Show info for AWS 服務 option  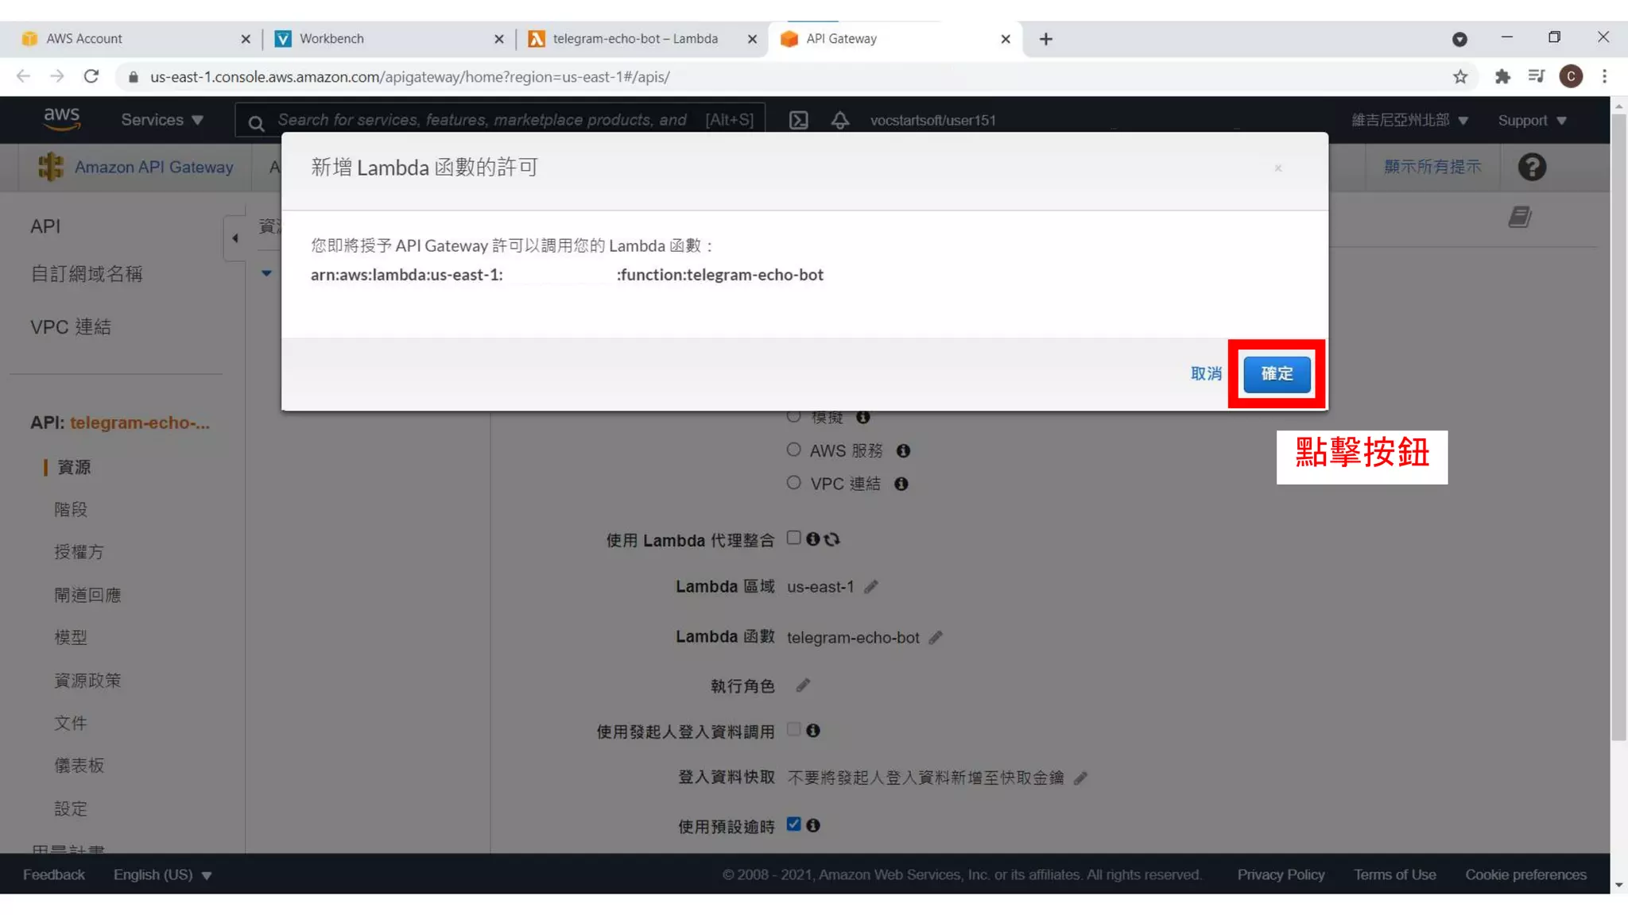point(903,451)
